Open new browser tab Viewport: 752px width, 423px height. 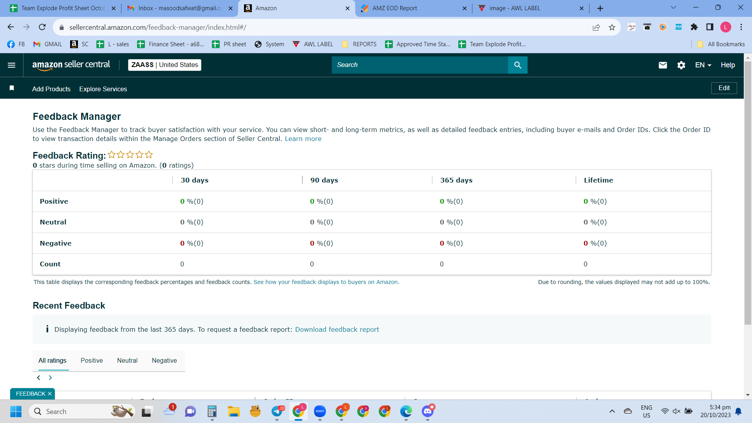[600, 8]
